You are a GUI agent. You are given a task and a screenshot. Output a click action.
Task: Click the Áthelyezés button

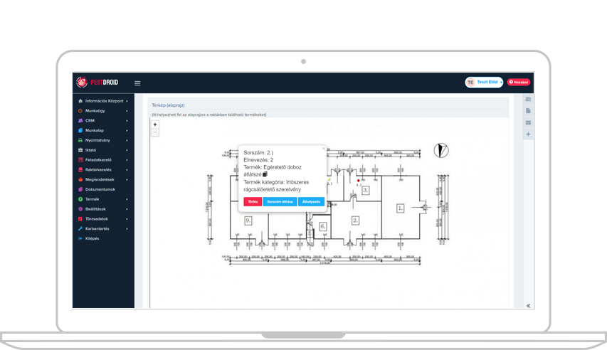click(x=311, y=202)
